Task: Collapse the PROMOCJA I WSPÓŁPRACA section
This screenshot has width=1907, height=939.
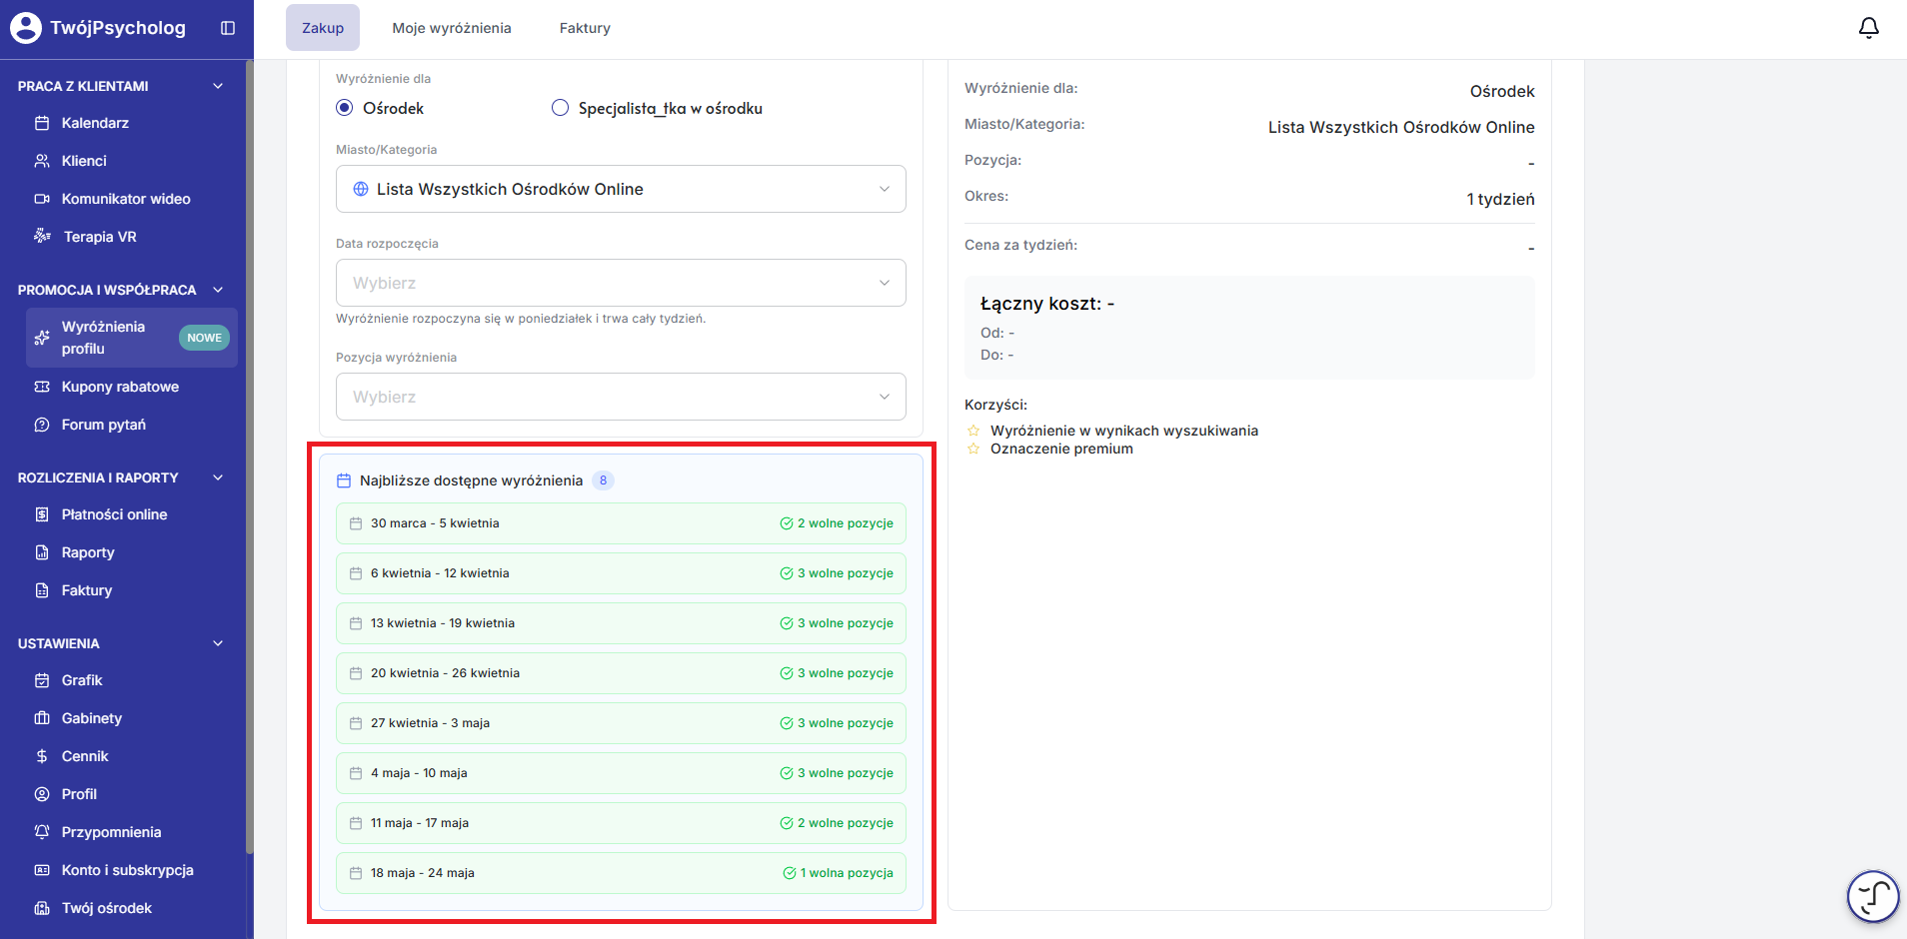Action: (218, 290)
